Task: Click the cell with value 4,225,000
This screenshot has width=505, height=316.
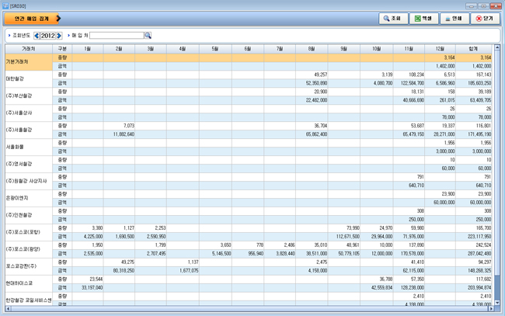Action: click(x=88, y=237)
